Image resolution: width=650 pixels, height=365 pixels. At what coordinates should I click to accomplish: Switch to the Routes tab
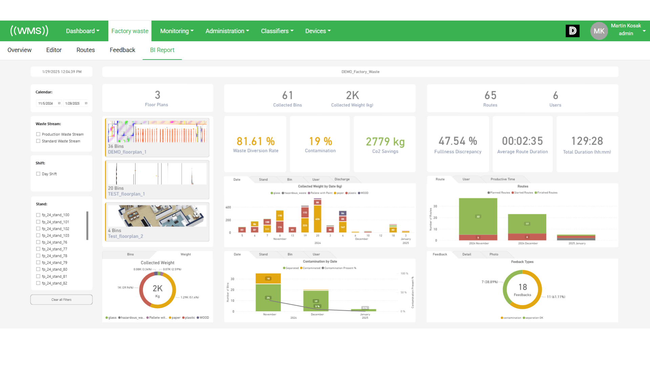(85, 50)
